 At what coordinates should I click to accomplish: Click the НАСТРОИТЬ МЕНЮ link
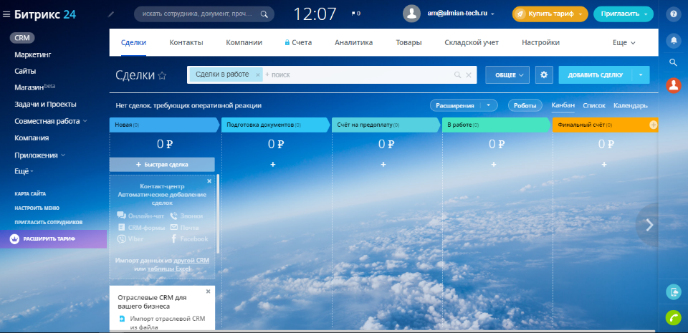click(x=37, y=208)
